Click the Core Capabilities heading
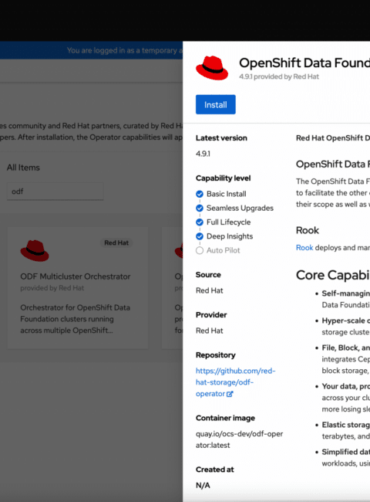 tap(333, 275)
